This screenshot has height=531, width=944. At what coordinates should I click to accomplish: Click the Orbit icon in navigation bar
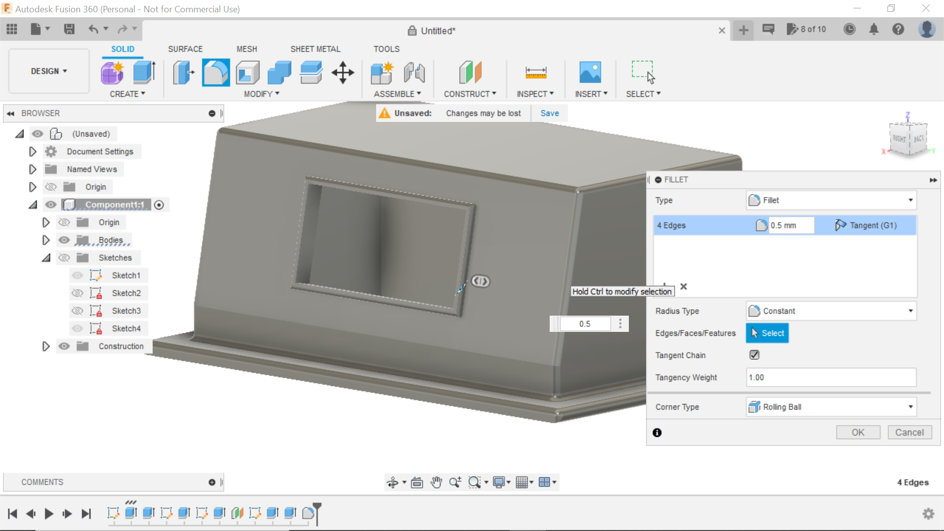[x=393, y=482]
